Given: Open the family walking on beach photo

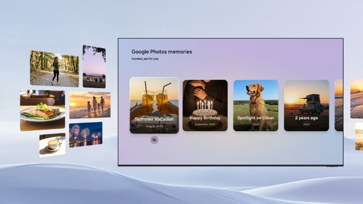Looking at the screenshot, I should pos(90,105).
